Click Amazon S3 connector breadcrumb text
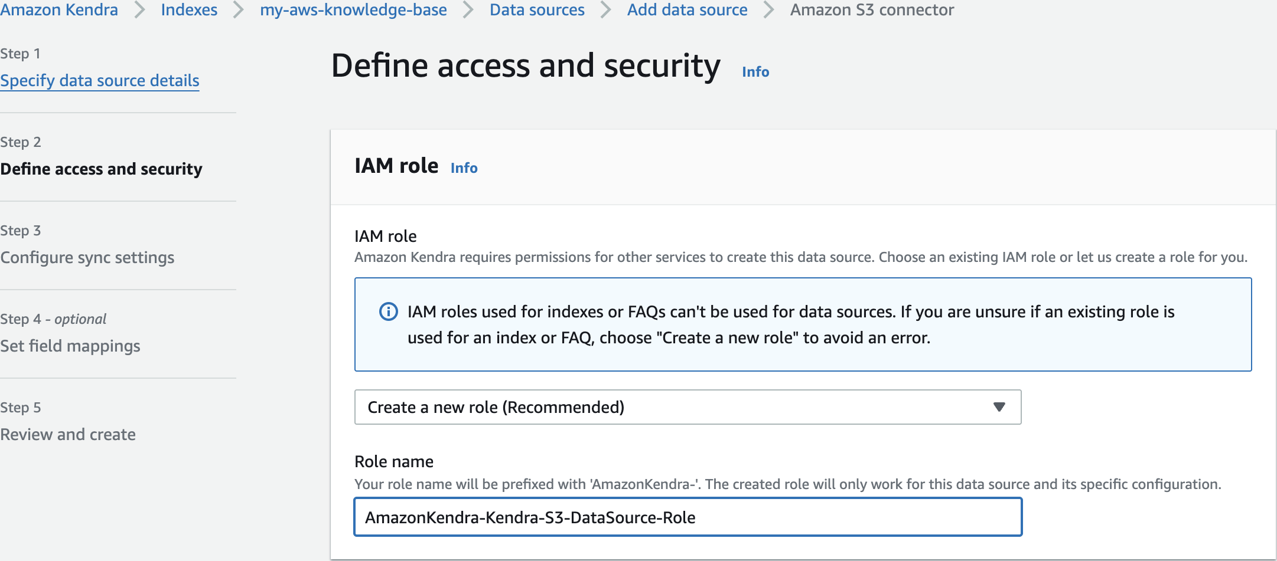Image resolution: width=1277 pixels, height=561 pixels. coord(872,10)
